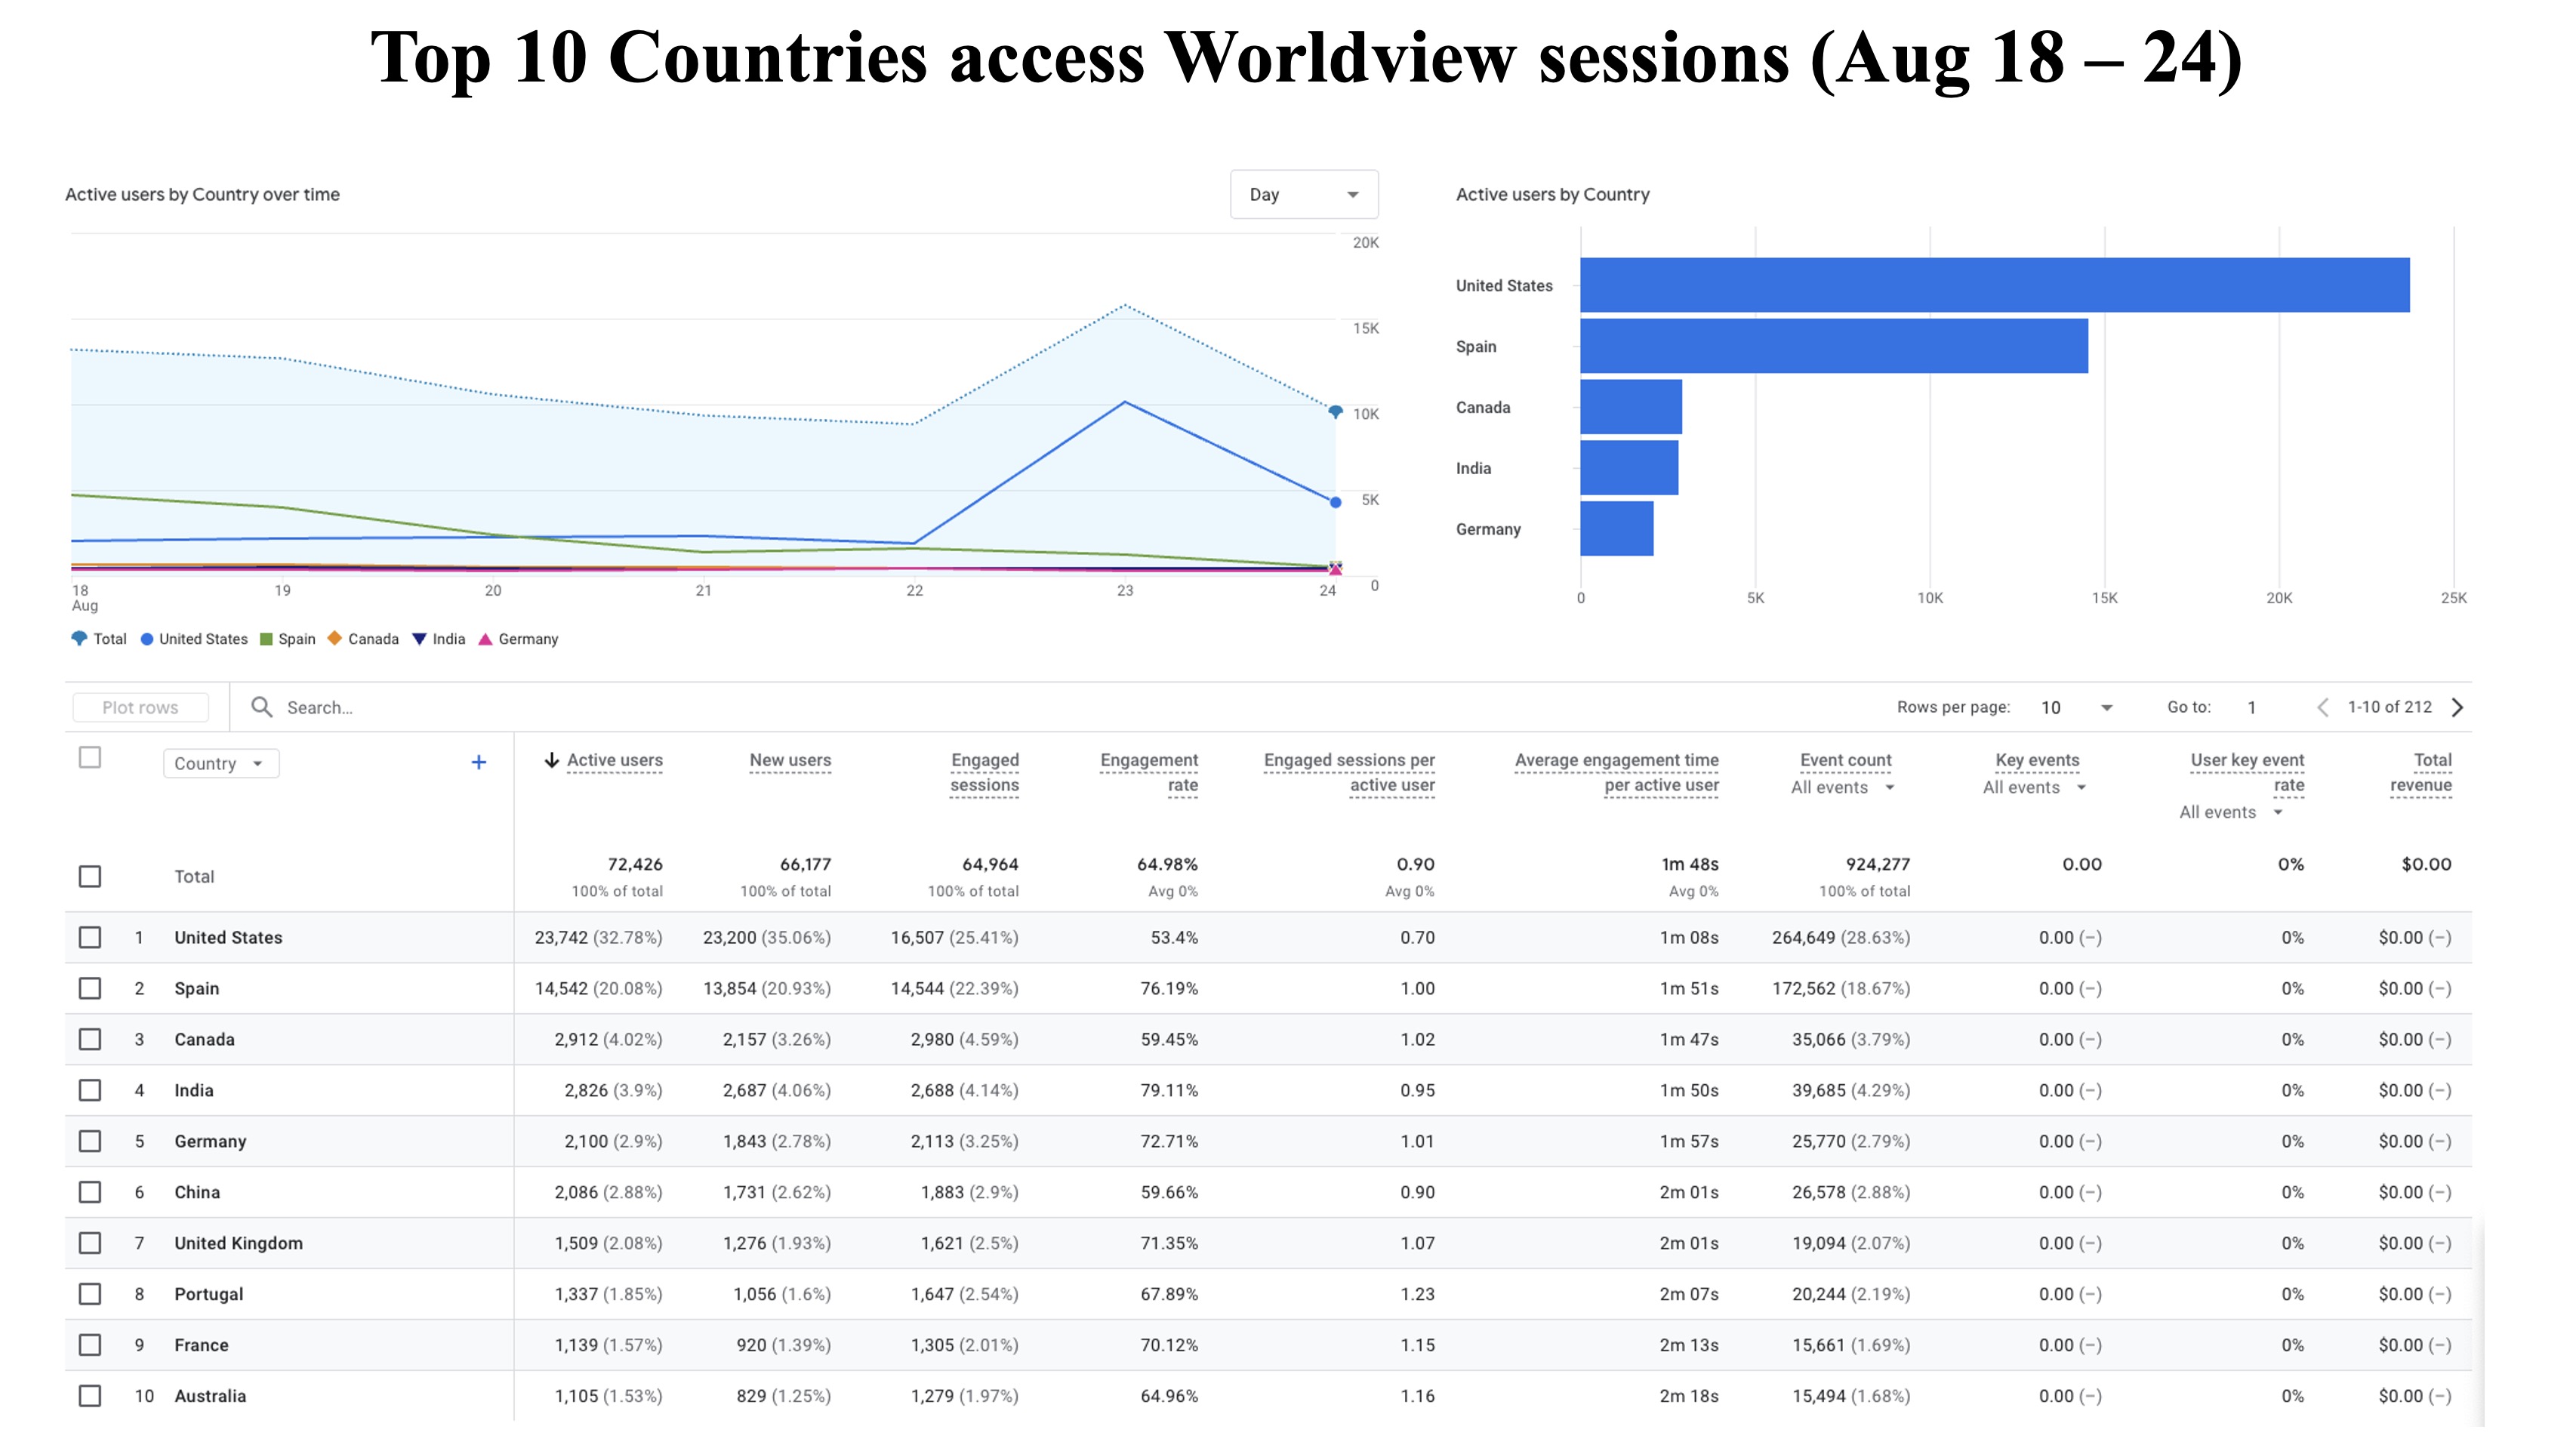The width and height of the screenshot is (2576, 1442).
Task: Sort by the New users column
Action: [790, 760]
